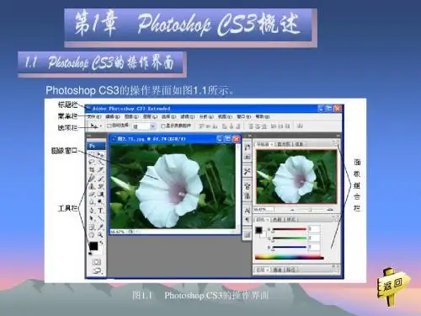Select the History Brush tool

(100, 186)
